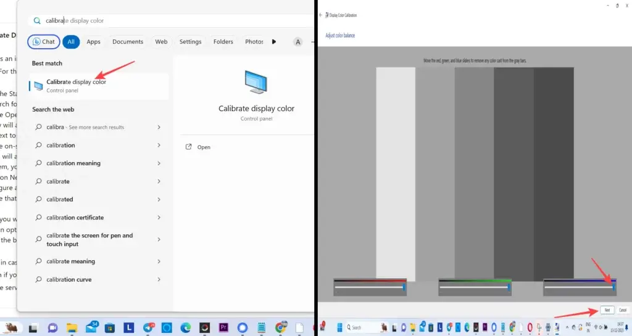Click the green color balance slider handle
Viewport: 632px width, 336px height.
tap(509, 287)
